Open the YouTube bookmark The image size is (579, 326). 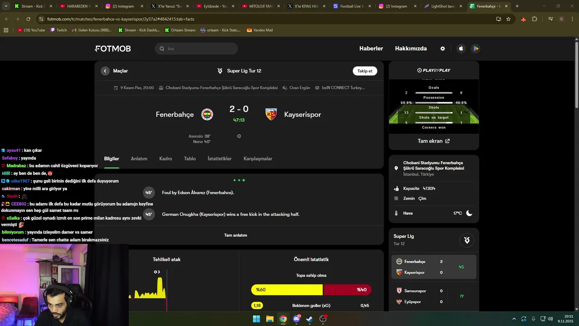[x=31, y=30]
